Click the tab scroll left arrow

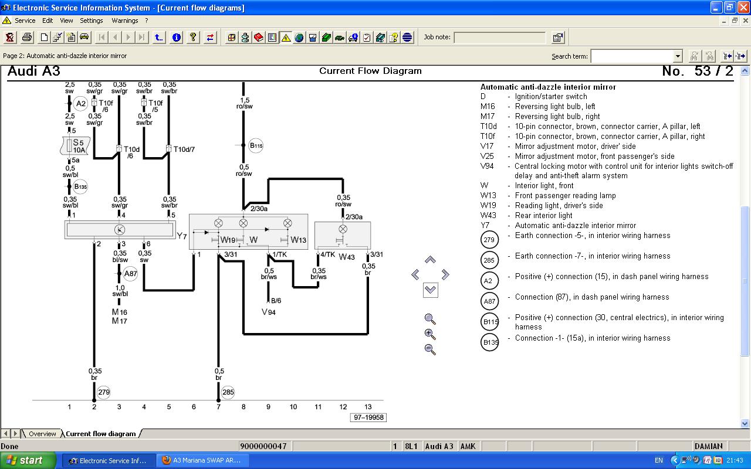coord(6,434)
